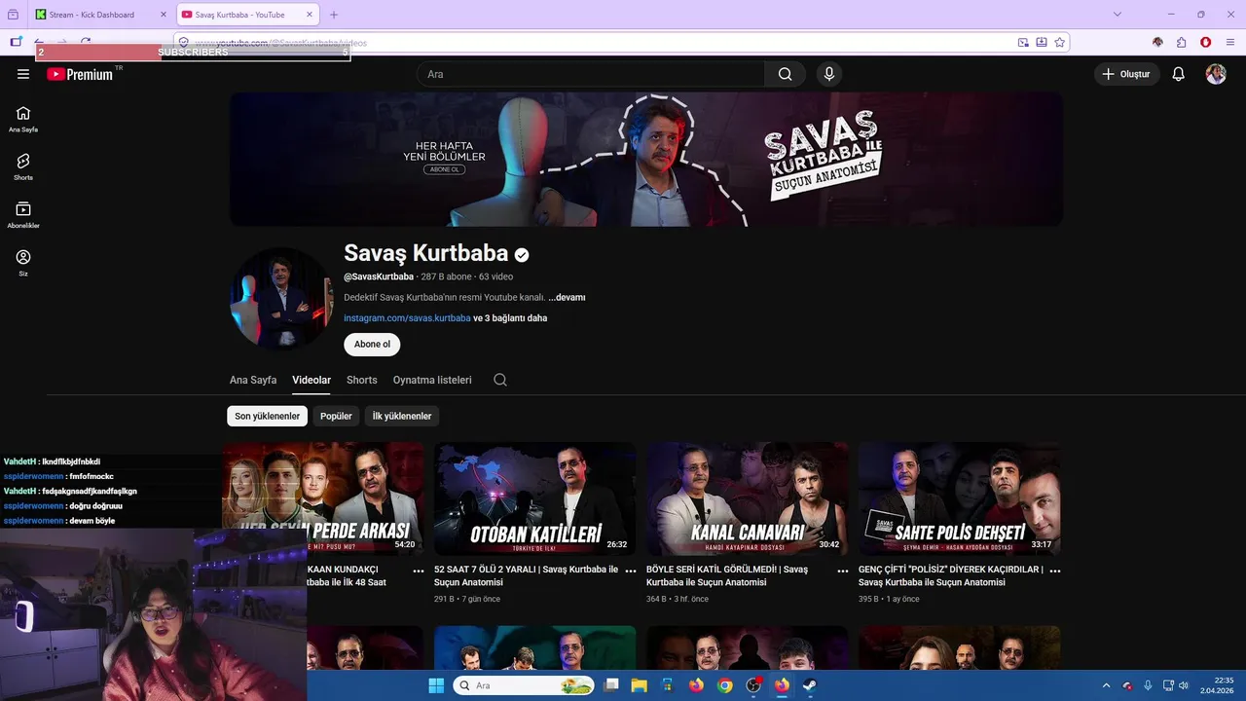
Task: Open the Siz (You) sidebar page
Action: 23,263
